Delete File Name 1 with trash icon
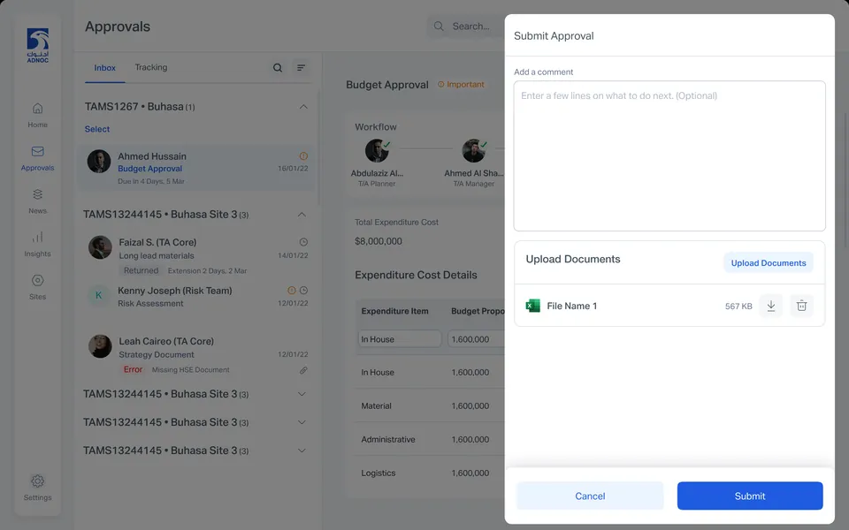849x530 pixels. coord(801,306)
